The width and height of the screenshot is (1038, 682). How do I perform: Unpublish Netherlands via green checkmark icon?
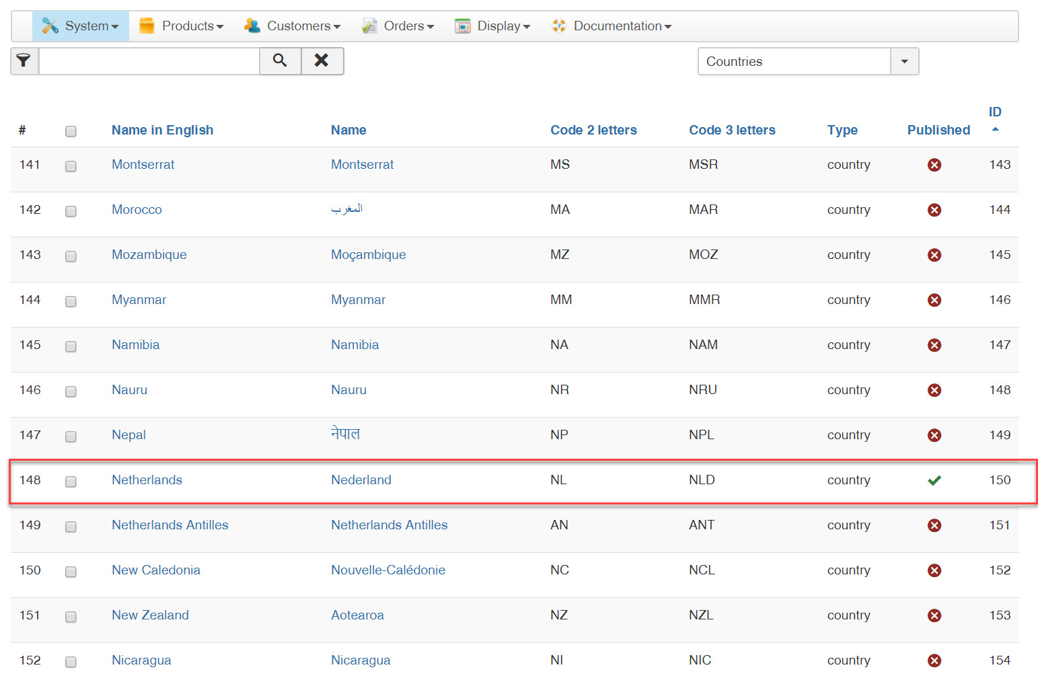[934, 480]
